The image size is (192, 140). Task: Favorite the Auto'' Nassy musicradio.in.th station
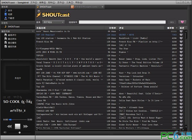tap(181, 31)
